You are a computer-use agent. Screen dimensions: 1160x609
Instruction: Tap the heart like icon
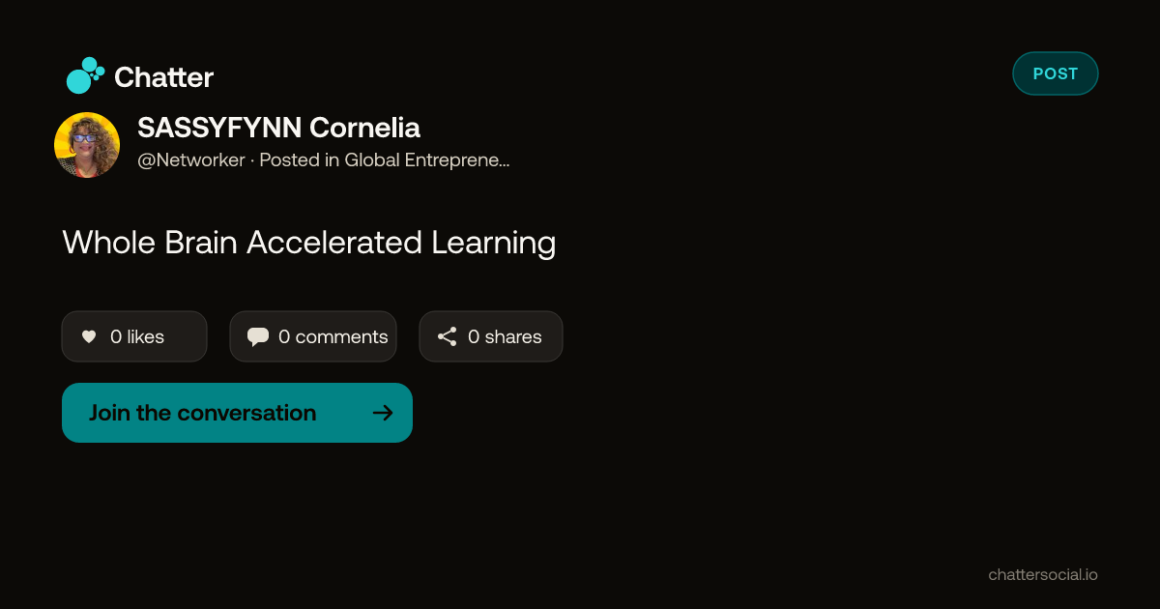89,336
